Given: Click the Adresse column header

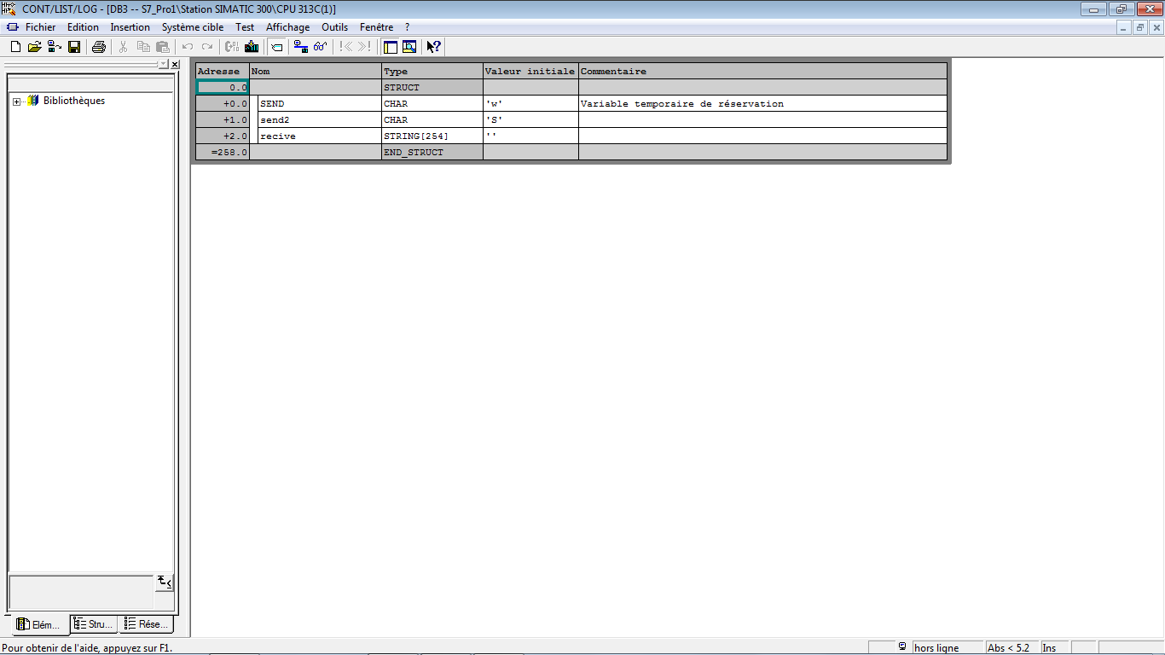Looking at the screenshot, I should click(222, 72).
